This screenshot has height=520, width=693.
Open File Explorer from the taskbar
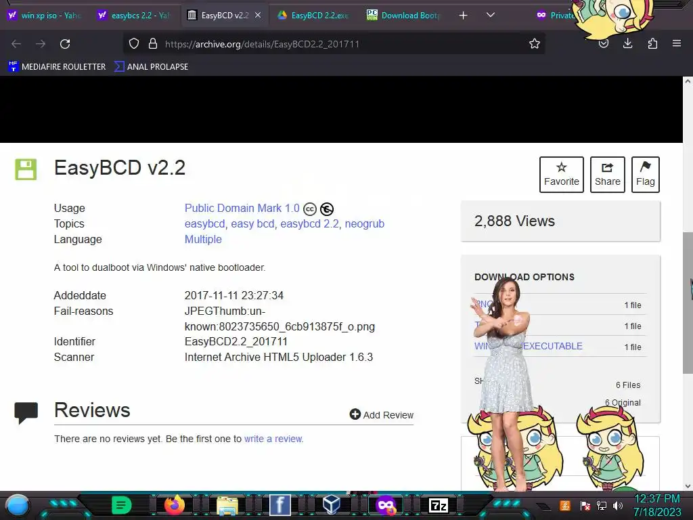pyautogui.click(x=227, y=505)
